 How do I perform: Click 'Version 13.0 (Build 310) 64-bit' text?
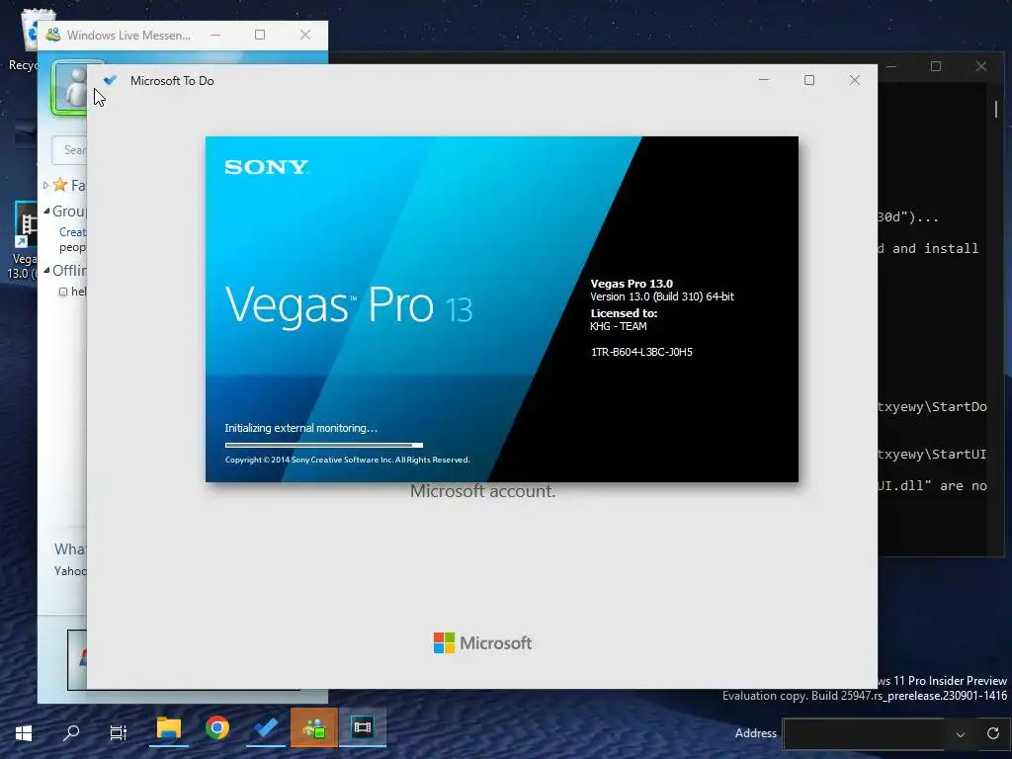pos(662,296)
